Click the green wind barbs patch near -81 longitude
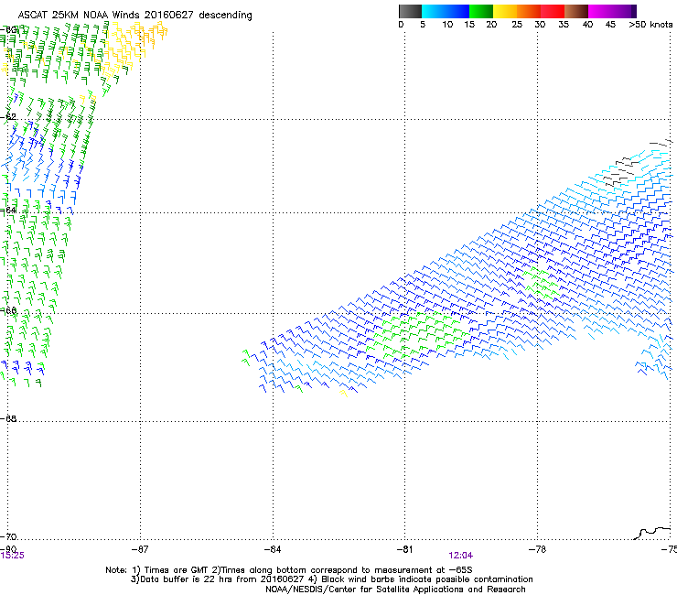677x595 pixels. [416, 333]
